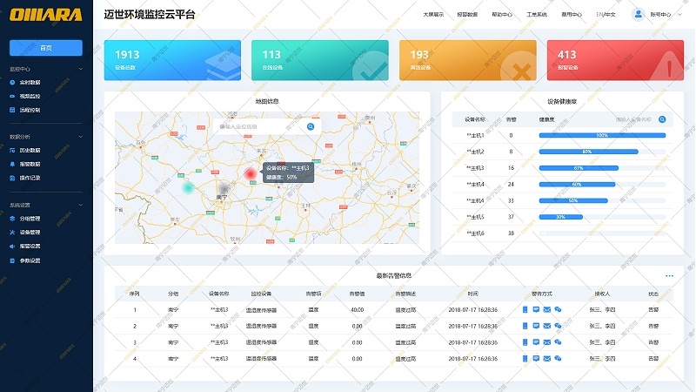Click the 100% health bar for 主机1
The image size is (696, 392).
[602, 135]
